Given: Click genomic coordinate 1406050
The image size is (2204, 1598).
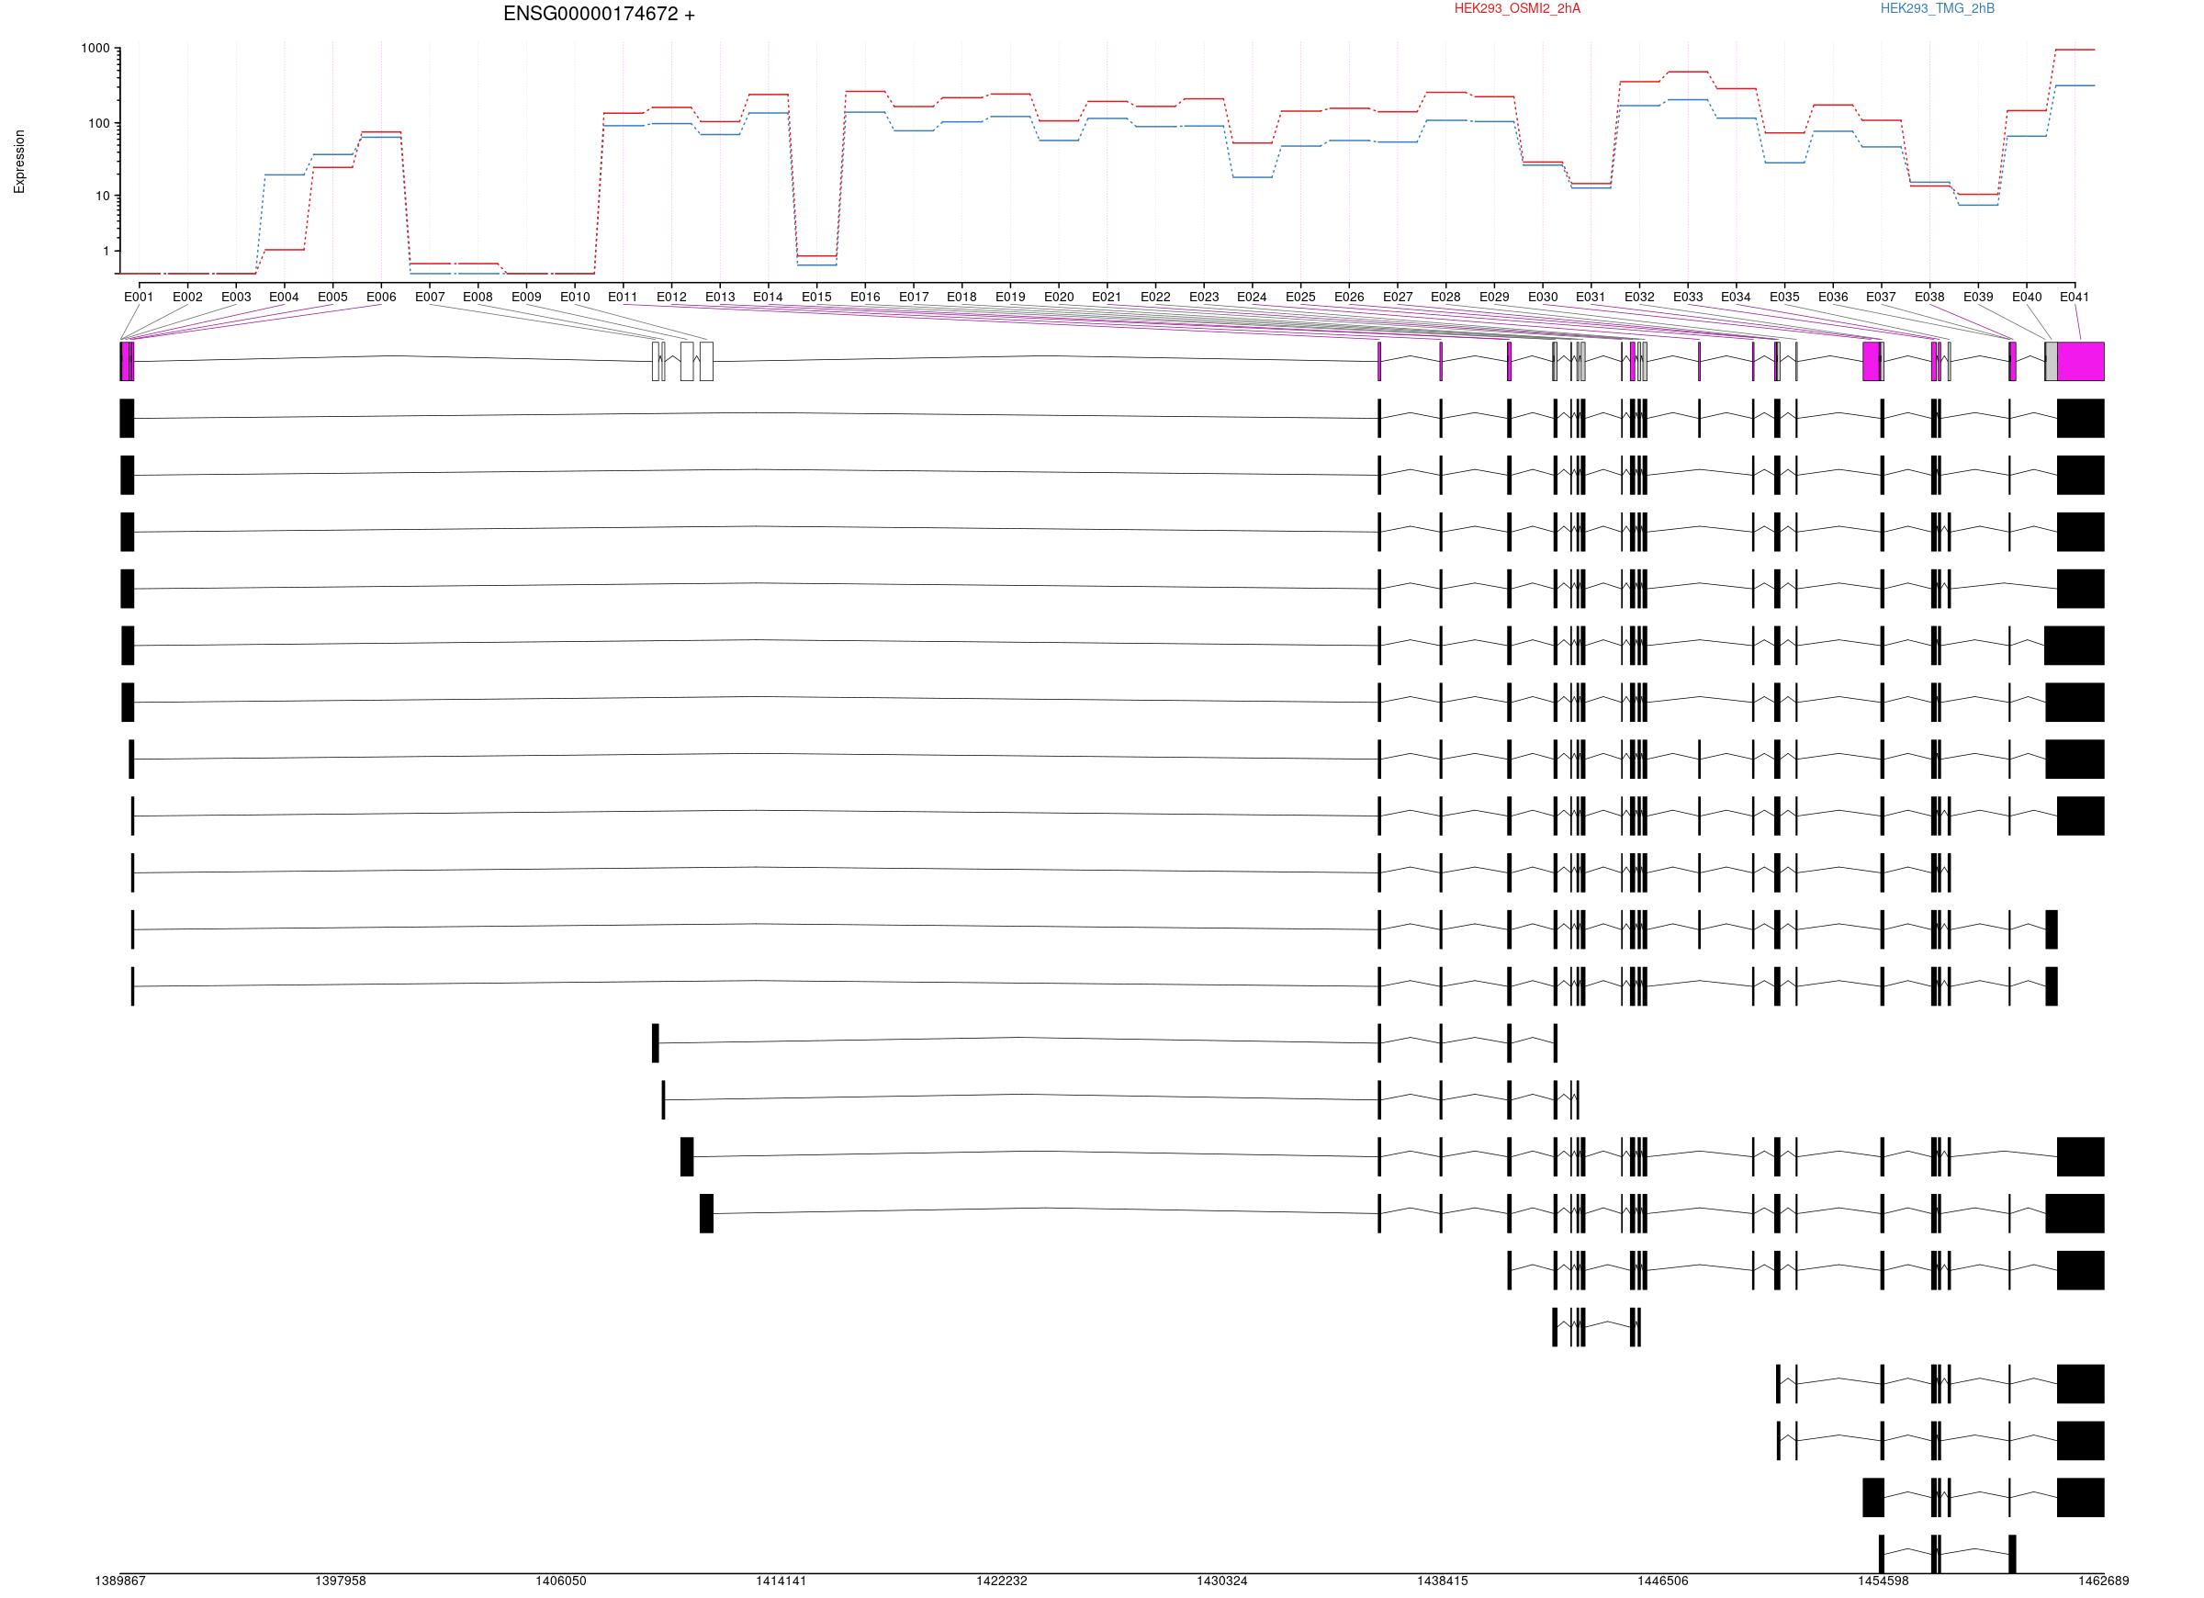Looking at the screenshot, I should coord(561,1581).
